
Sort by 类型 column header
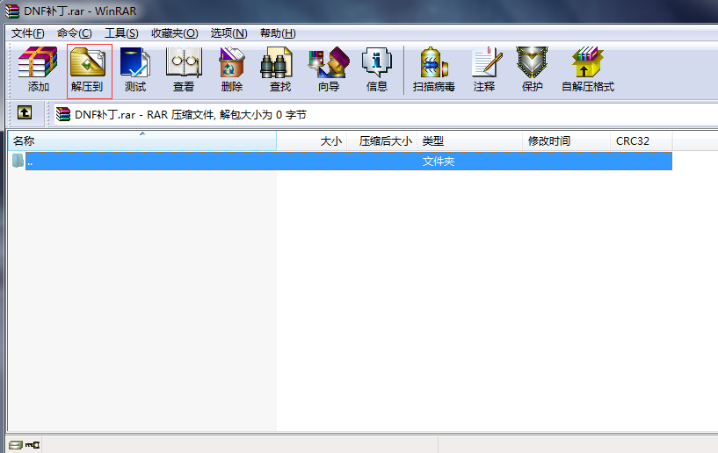point(470,141)
